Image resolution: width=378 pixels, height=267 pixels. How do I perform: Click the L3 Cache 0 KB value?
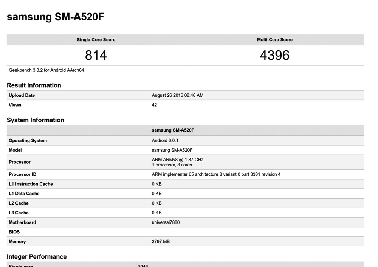(x=157, y=213)
